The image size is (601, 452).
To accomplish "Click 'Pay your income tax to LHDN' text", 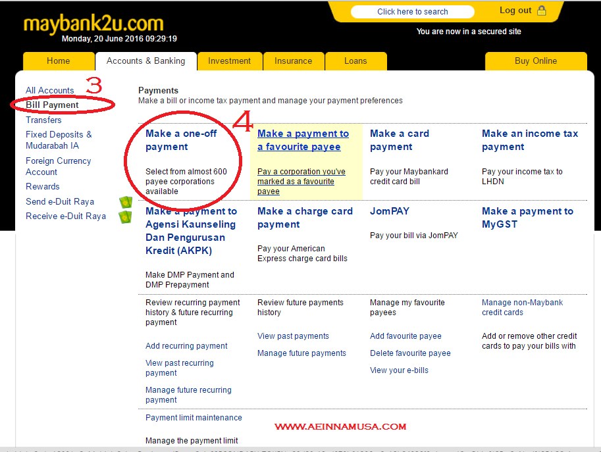I will (522, 176).
